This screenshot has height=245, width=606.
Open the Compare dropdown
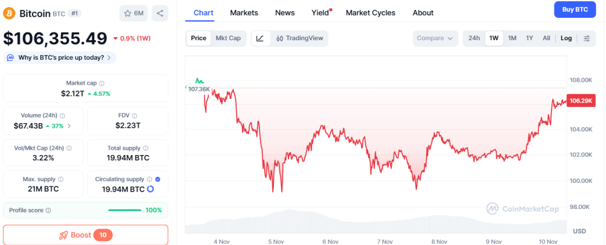coord(436,38)
